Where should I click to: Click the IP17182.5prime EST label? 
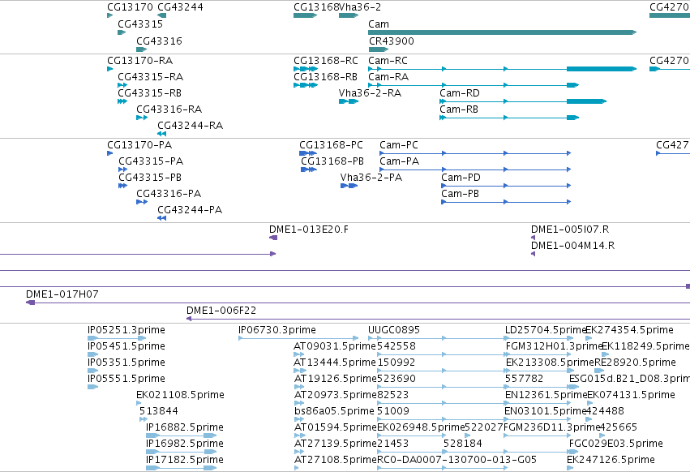[185, 460]
